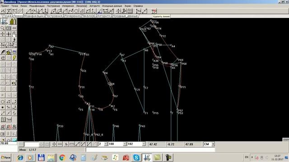
Task: Click the long command input field beside Имя
Action: click(x=150, y=150)
